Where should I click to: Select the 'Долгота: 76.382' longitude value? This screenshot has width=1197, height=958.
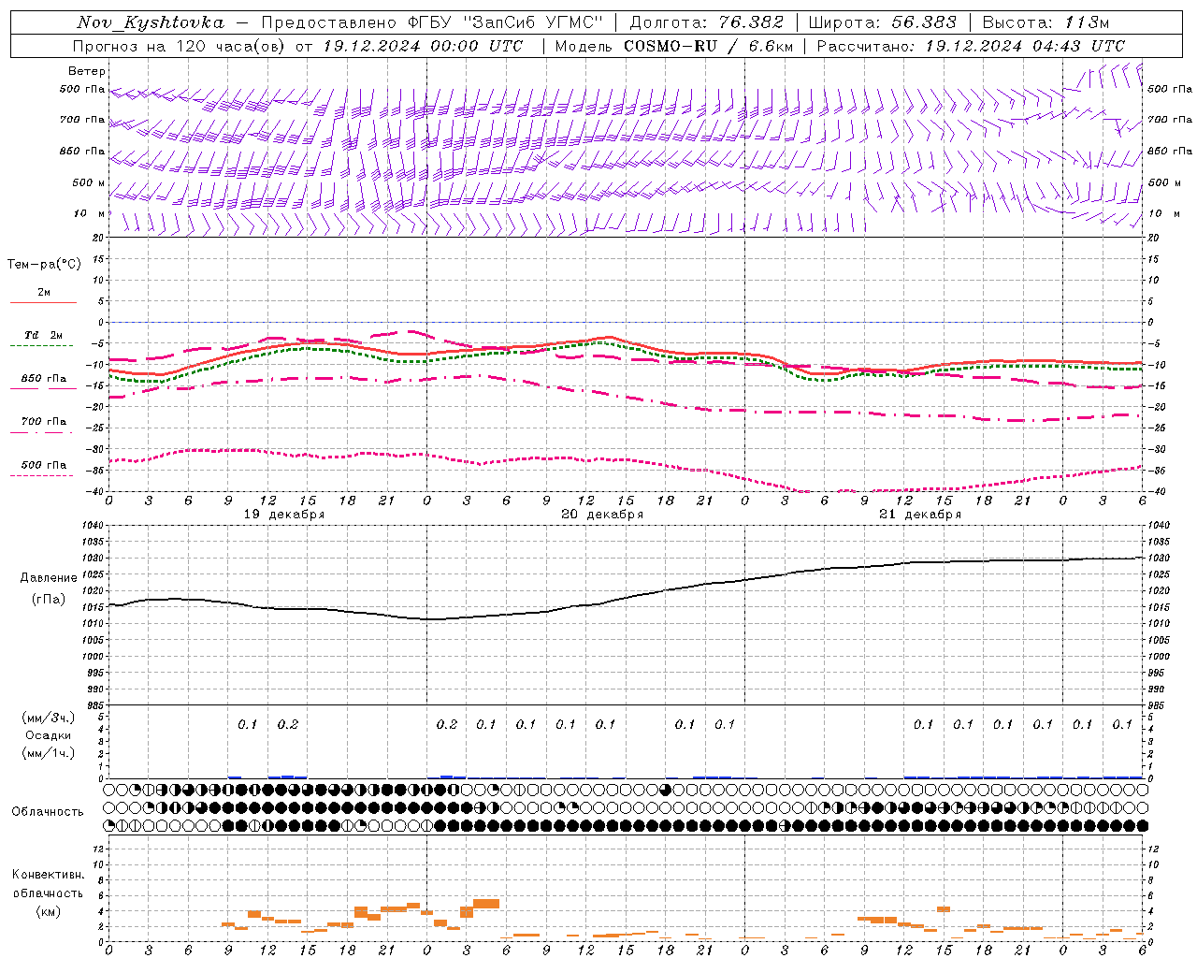coord(706,22)
